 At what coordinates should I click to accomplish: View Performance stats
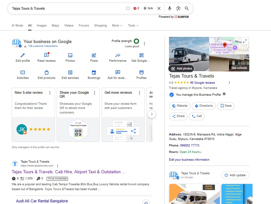[x=118, y=58]
